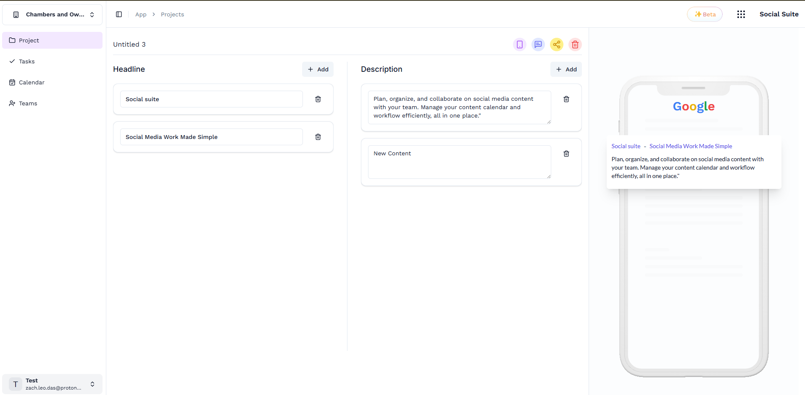Open the apps grid menu
Viewport: 805px width, 395px height.
tap(741, 14)
